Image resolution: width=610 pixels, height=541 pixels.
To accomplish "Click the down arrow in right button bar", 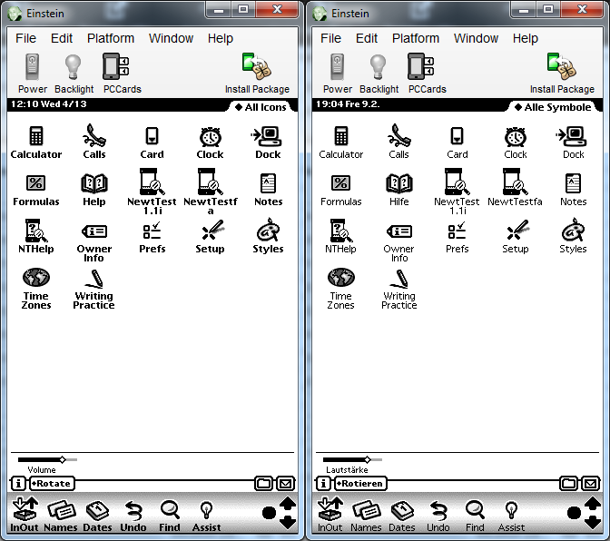I will click(x=593, y=522).
